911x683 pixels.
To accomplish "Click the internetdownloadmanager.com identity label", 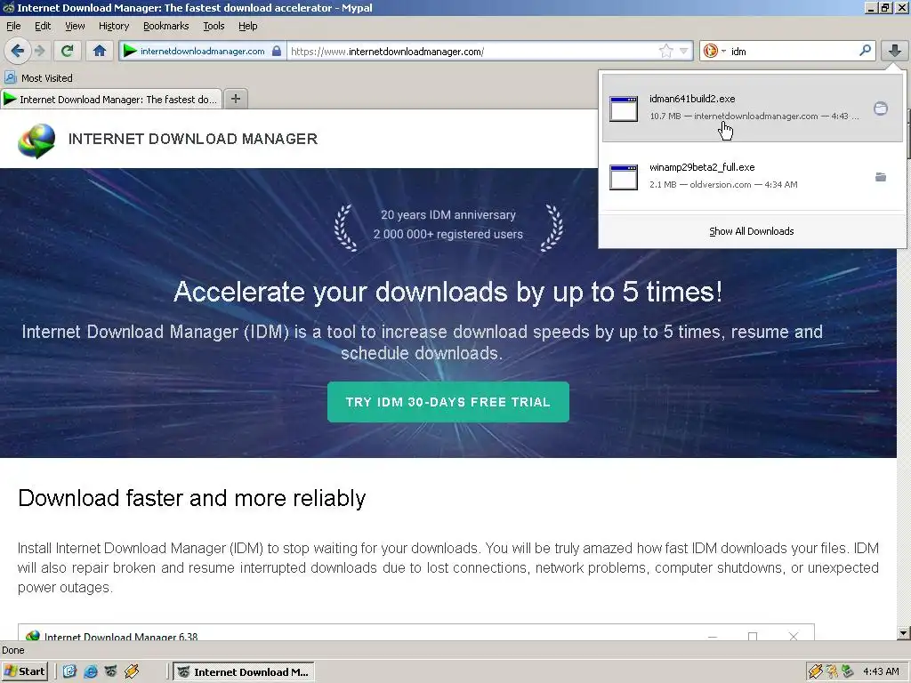I will [202, 51].
